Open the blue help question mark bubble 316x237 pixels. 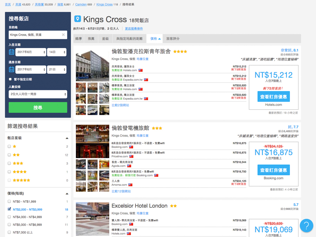tap(306, 225)
